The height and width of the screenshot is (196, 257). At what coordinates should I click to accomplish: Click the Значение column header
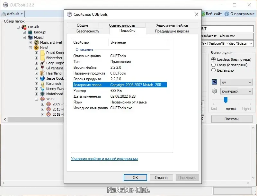click(138, 42)
